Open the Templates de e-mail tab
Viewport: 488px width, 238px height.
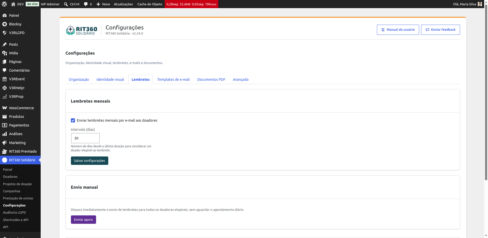173,80
